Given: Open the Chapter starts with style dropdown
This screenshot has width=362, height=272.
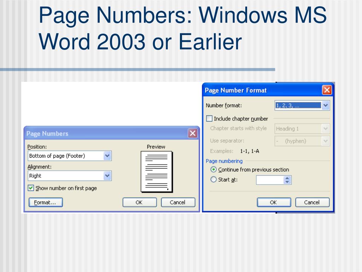Looking at the screenshot, I should click(x=302, y=129).
